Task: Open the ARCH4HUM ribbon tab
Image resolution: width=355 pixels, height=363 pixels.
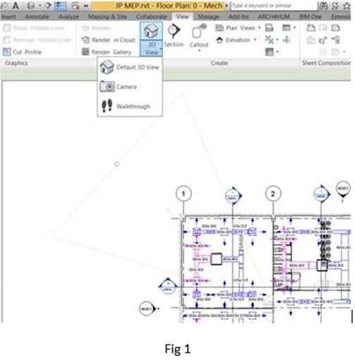Action: coord(274,16)
